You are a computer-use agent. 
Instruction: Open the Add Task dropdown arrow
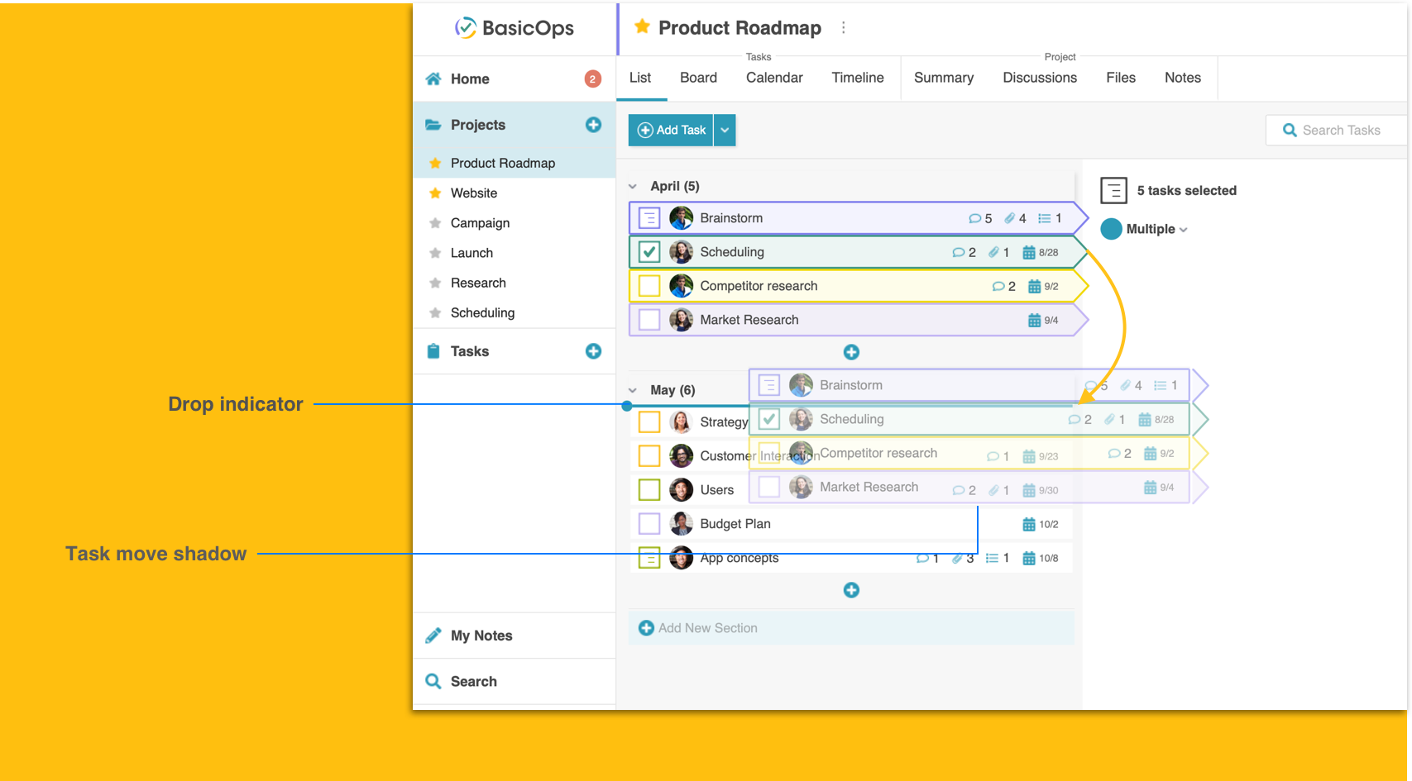click(x=725, y=130)
